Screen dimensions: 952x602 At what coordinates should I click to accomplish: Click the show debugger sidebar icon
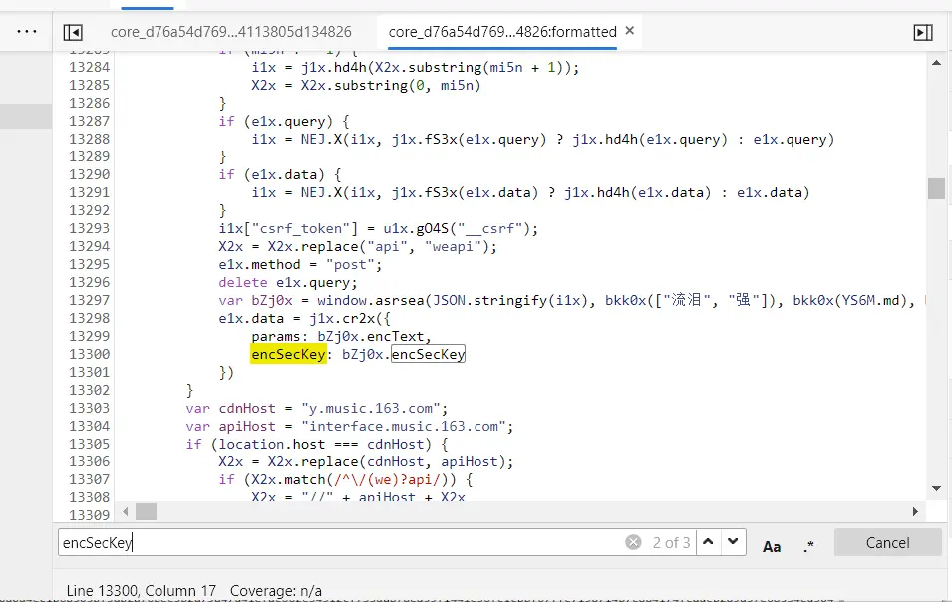click(x=922, y=32)
